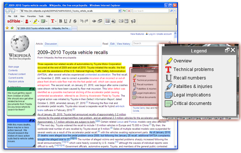Image resolution: width=241 pixels, height=153 pixels.
Task: Open the Tools menu
Action: tap(41, 16)
